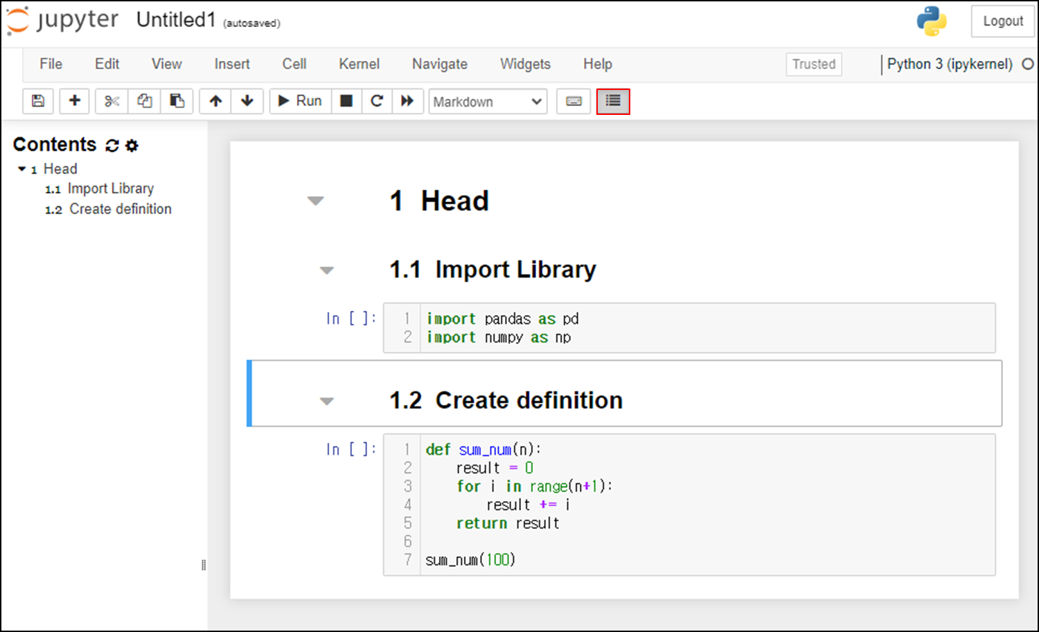1039x632 pixels.
Task: Move selected cell up arrow
Action: point(215,101)
